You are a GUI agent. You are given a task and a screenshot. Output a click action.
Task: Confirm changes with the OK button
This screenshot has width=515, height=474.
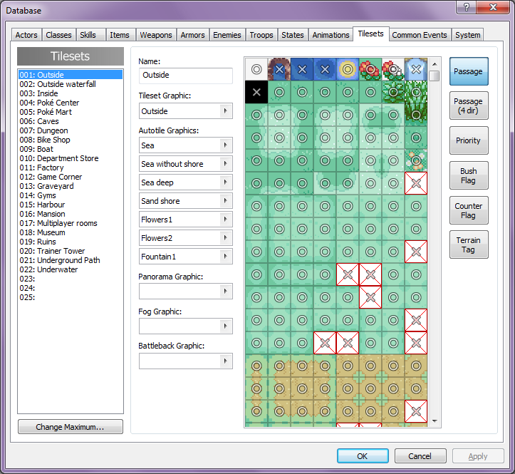tap(363, 456)
